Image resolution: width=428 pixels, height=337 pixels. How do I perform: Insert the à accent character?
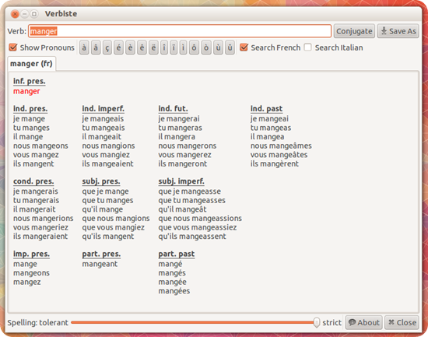tap(84, 47)
